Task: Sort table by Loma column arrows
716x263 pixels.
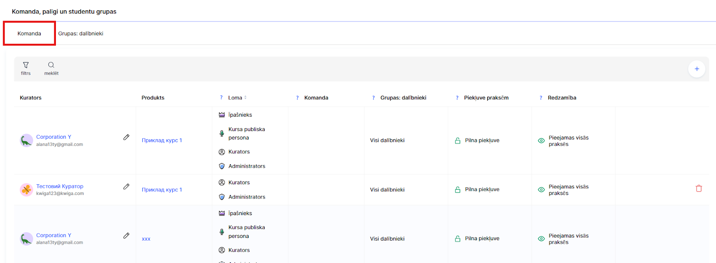Action: [x=245, y=98]
